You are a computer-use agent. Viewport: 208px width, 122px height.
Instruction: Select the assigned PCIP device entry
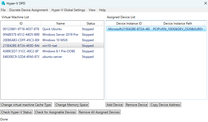155,29
